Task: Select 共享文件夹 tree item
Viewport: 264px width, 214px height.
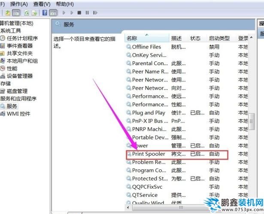Action: click(20, 53)
